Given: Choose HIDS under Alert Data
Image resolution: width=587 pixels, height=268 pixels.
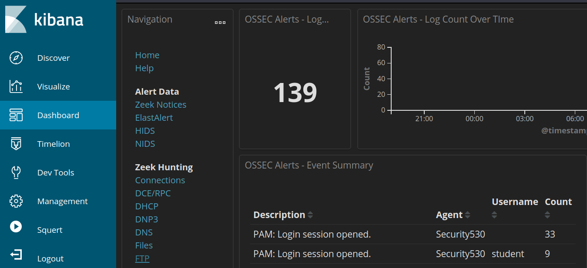Looking at the screenshot, I should point(144,130).
